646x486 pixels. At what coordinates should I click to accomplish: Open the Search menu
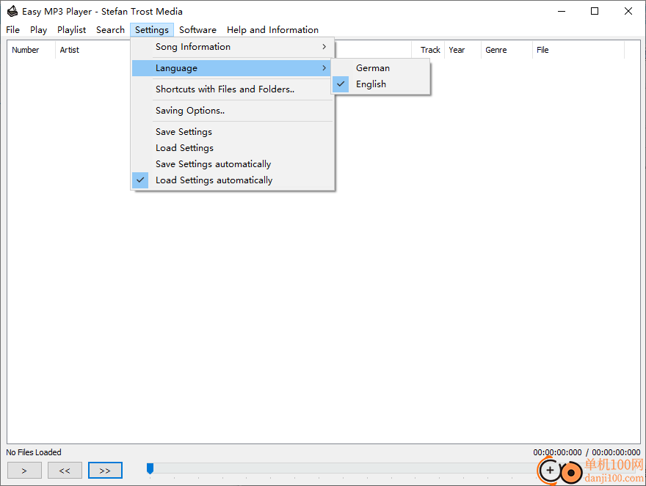click(x=110, y=29)
